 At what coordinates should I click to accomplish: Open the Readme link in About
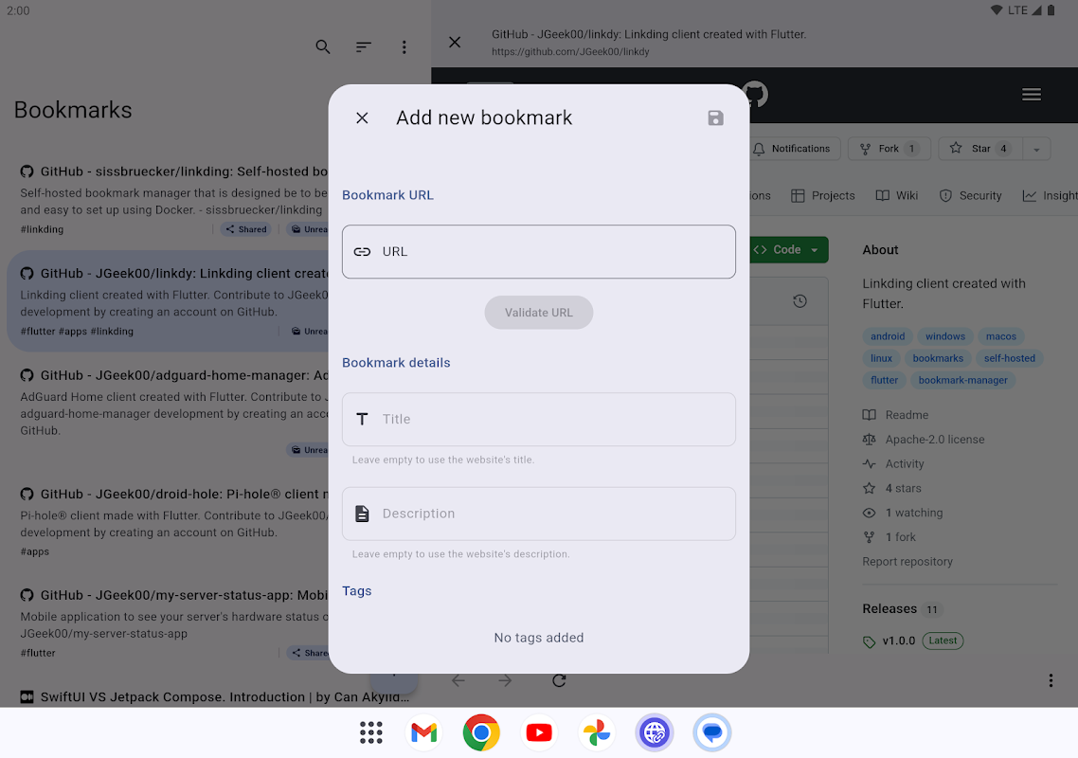click(x=896, y=415)
